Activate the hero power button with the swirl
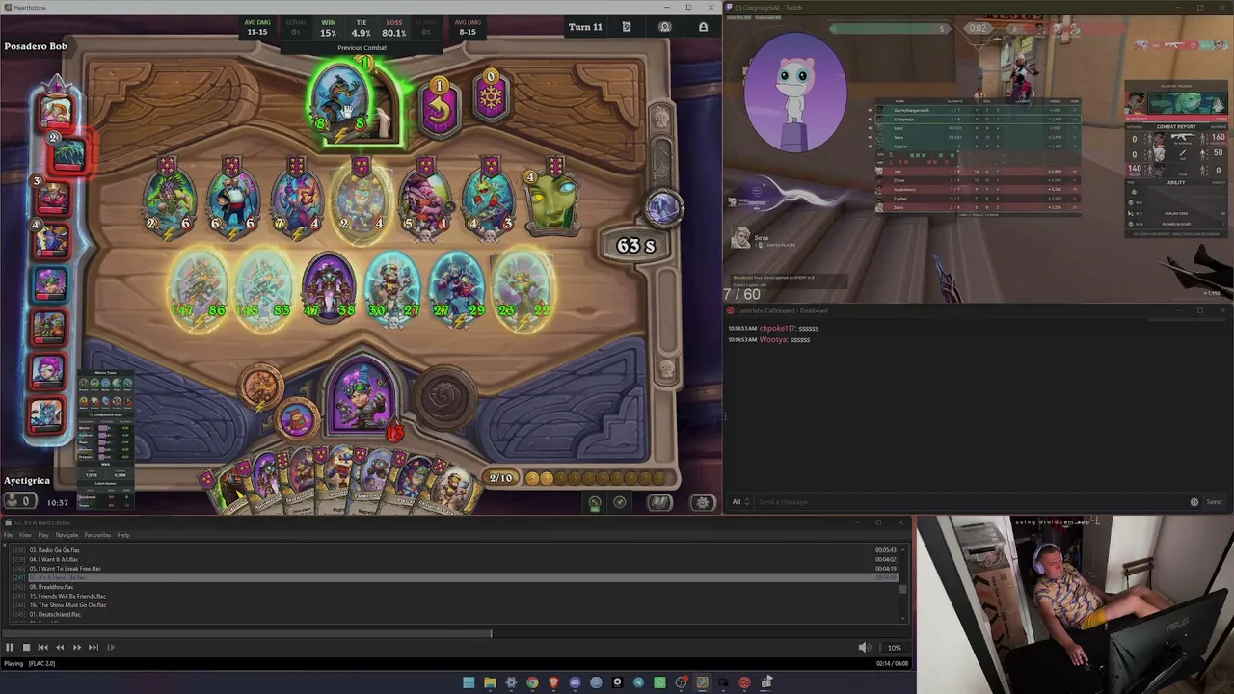The width and height of the screenshot is (1234, 694). click(444, 396)
